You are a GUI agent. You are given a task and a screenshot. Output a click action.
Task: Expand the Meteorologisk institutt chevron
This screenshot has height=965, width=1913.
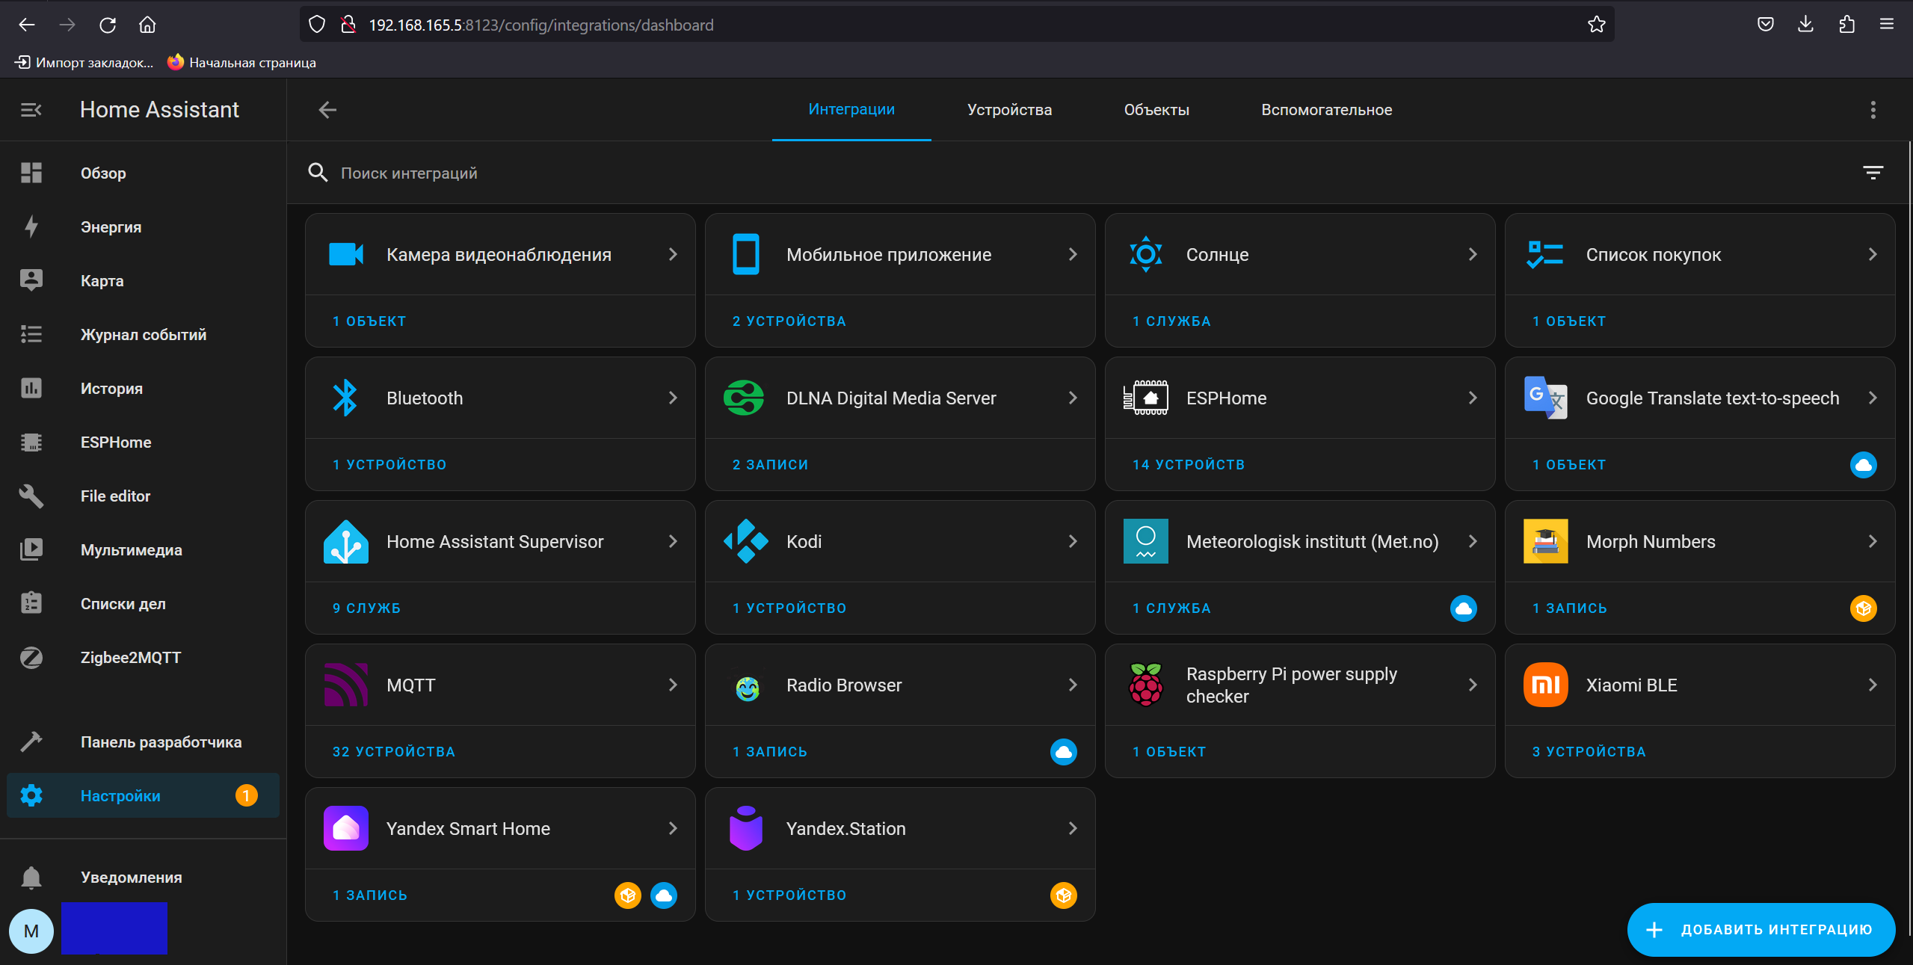tap(1472, 541)
